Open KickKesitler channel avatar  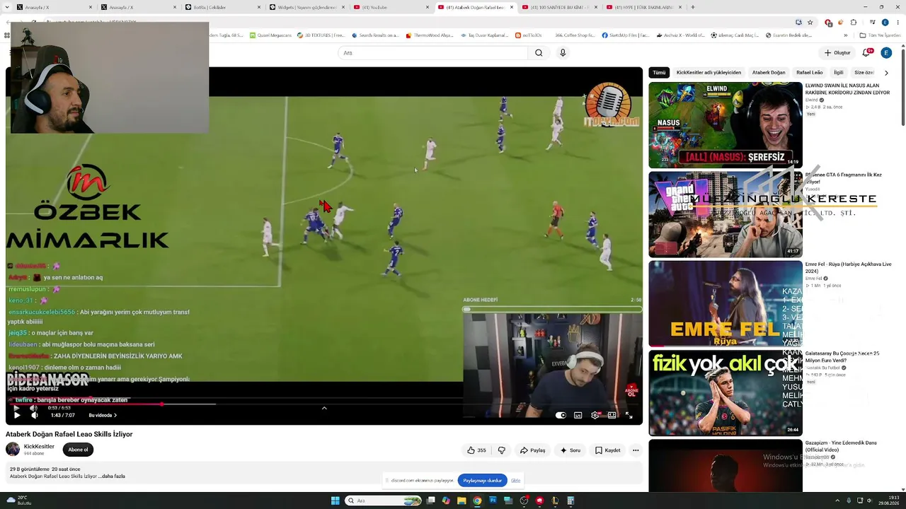tap(13, 450)
